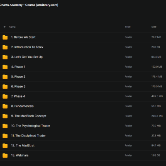Open the '8. Fundamentals' folder name
The width and height of the screenshot is (166, 166).
(x=22, y=106)
